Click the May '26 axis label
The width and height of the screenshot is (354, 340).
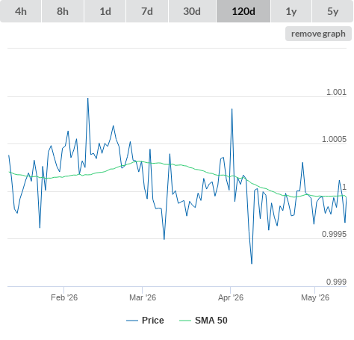(x=315, y=297)
